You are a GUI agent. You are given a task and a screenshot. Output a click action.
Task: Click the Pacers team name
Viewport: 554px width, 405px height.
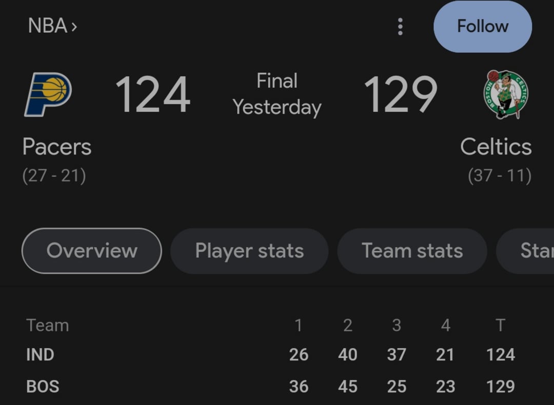(57, 147)
